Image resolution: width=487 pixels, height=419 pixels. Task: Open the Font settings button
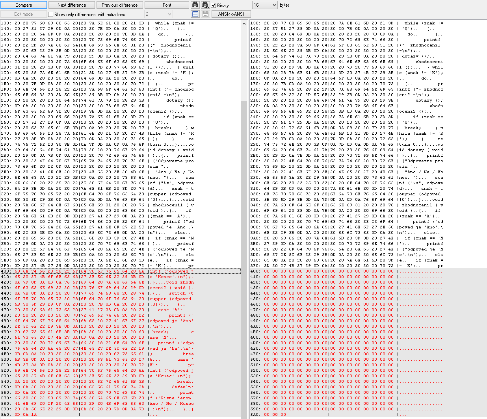click(x=167, y=5)
